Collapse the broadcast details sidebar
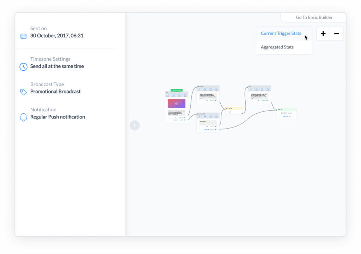The image size is (361, 254). point(135,125)
